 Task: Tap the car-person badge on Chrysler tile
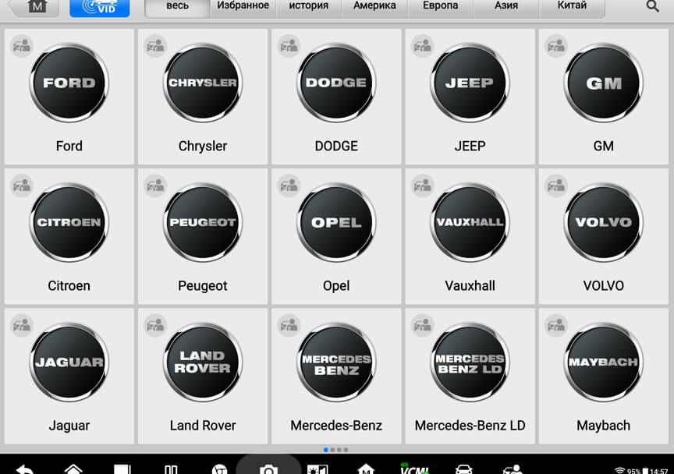click(x=155, y=45)
